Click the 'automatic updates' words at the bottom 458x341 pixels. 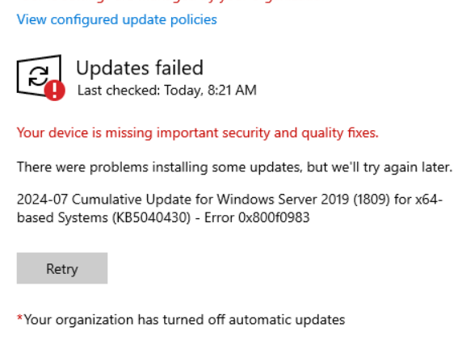287,320
